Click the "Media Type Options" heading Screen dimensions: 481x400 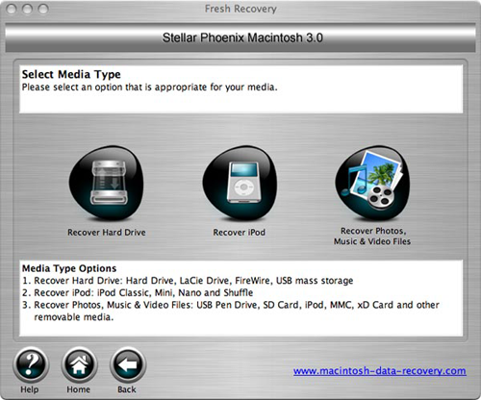[x=69, y=268]
